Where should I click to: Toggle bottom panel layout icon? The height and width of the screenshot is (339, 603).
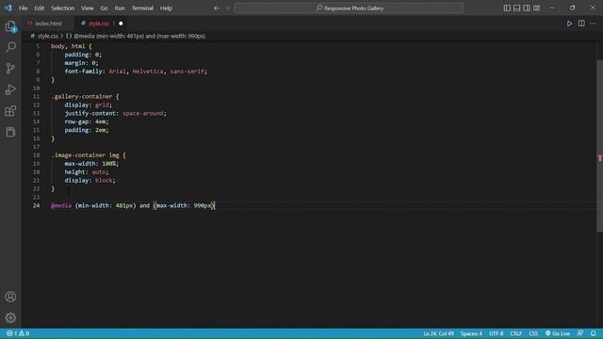point(517,8)
